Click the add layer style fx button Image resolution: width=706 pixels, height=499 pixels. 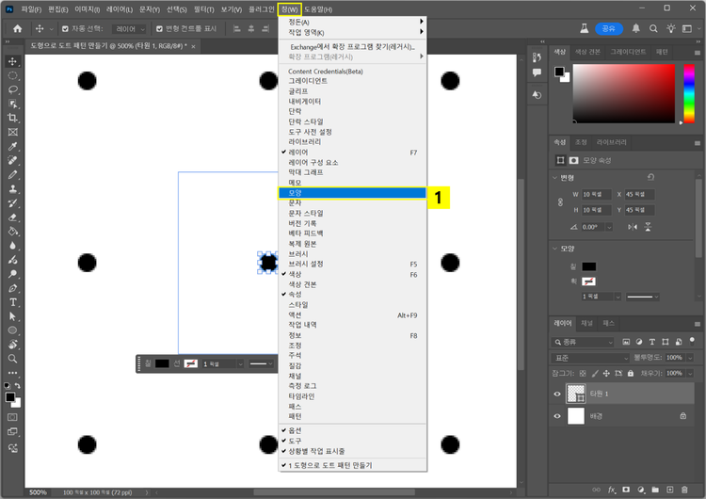tap(612, 490)
